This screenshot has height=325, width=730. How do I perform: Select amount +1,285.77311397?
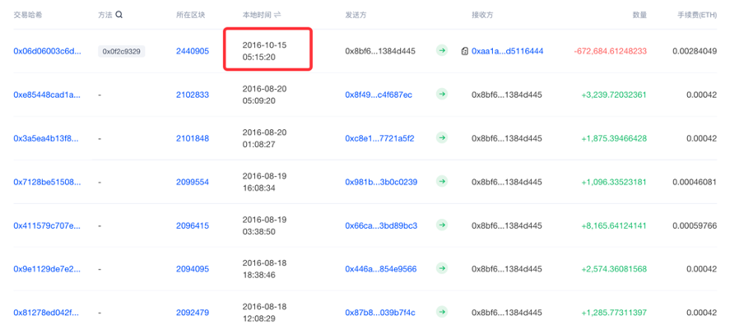coord(614,313)
